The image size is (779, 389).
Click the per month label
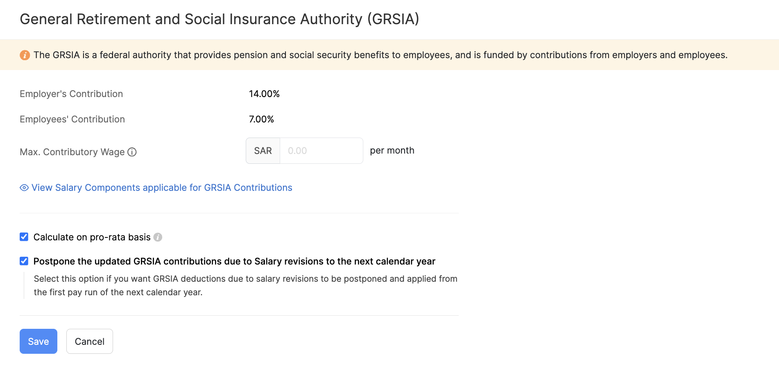[x=392, y=150]
